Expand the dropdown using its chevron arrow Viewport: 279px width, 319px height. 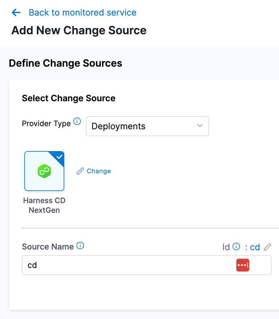tap(200, 126)
